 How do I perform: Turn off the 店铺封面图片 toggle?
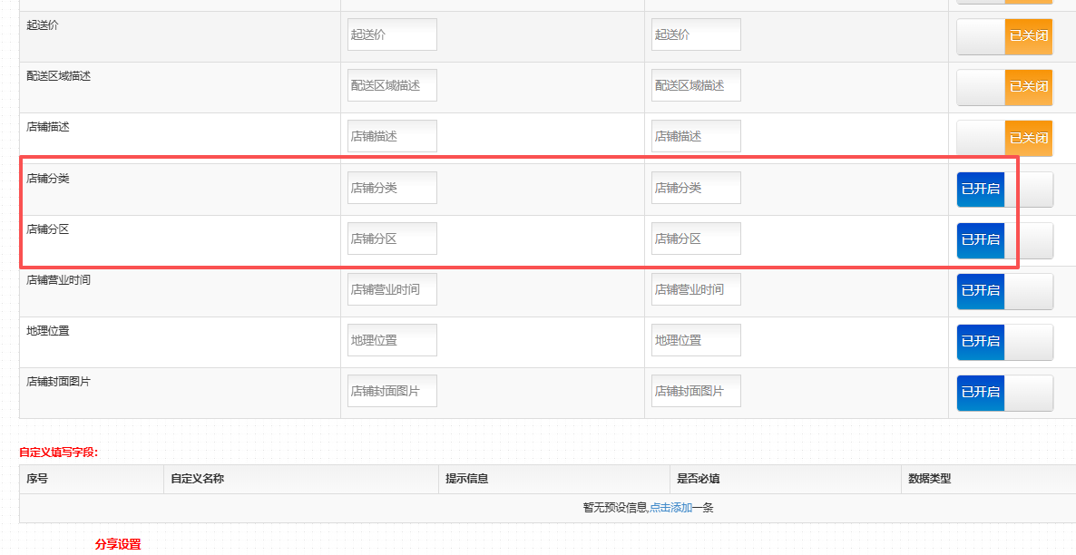click(x=1004, y=393)
